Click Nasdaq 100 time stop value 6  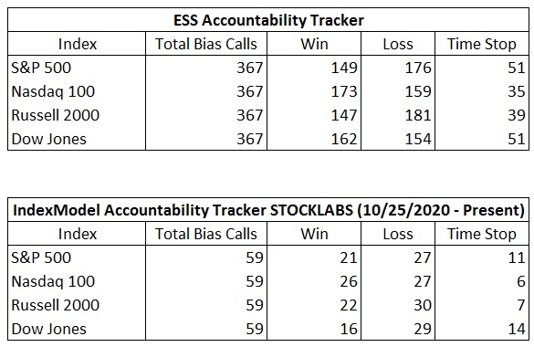(x=520, y=281)
